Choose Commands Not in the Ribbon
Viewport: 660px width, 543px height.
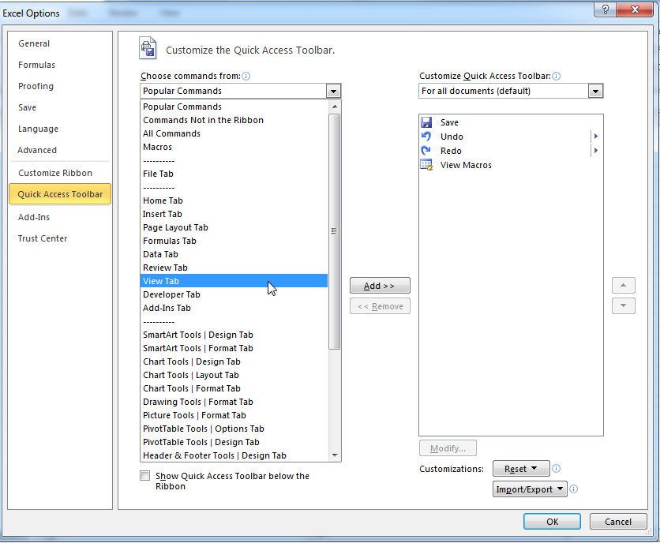[x=234, y=121]
